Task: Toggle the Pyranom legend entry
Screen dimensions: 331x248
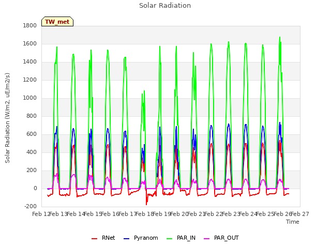Action: coord(141,238)
